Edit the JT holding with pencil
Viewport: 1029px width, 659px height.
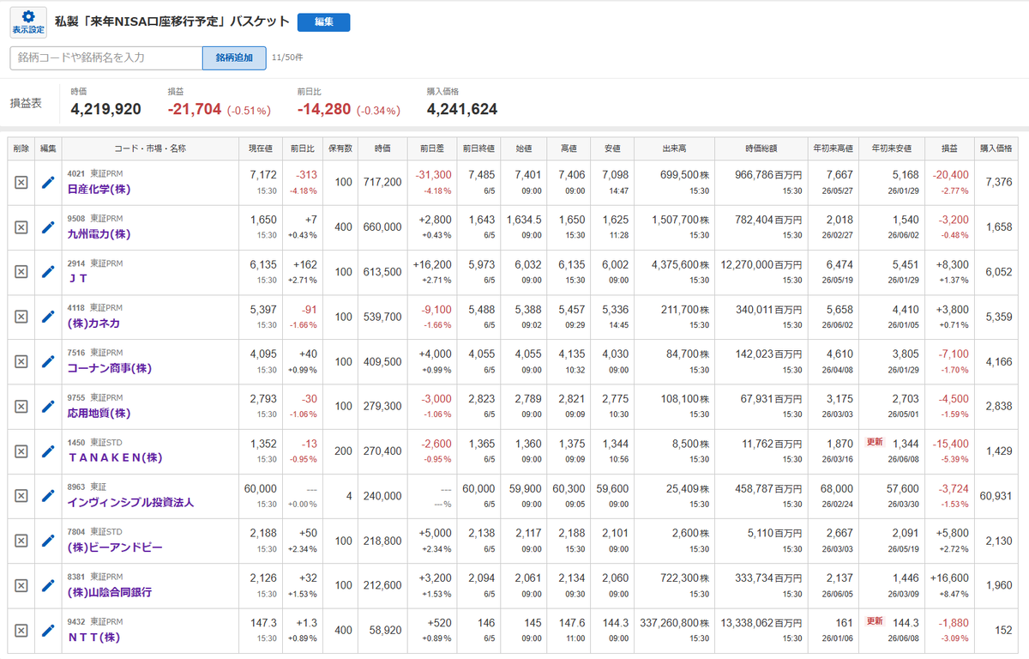[48, 272]
